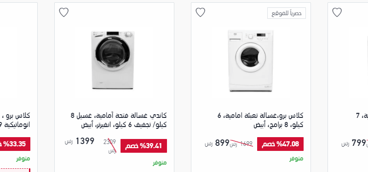This screenshot has height=172, width=368.
Task: Click the crossed-out 1699 original price
Action: click(x=241, y=144)
